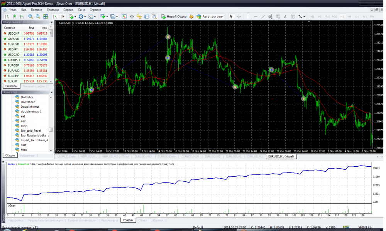This screenshot has width=386, height=231.
Task: Tile chart windows with grid icon
Action: click(46, 17)
